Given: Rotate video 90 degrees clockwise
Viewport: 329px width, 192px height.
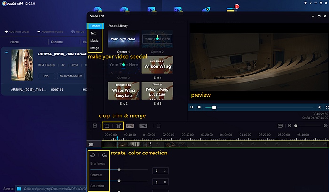Looking at the screenshot, I should (104, 155).
